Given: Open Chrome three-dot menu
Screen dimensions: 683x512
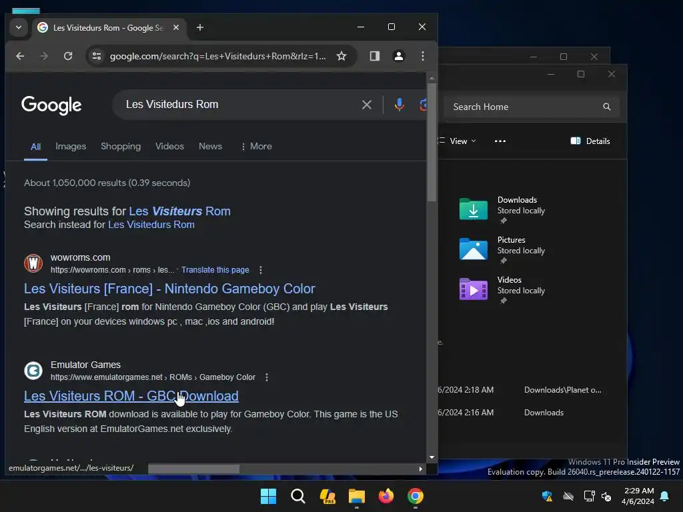Looking at the screenshot, I should (x=422, y=56).
